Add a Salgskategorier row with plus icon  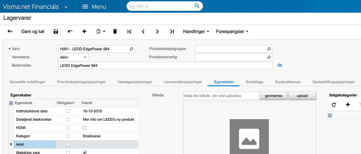[x=348, y=105]
